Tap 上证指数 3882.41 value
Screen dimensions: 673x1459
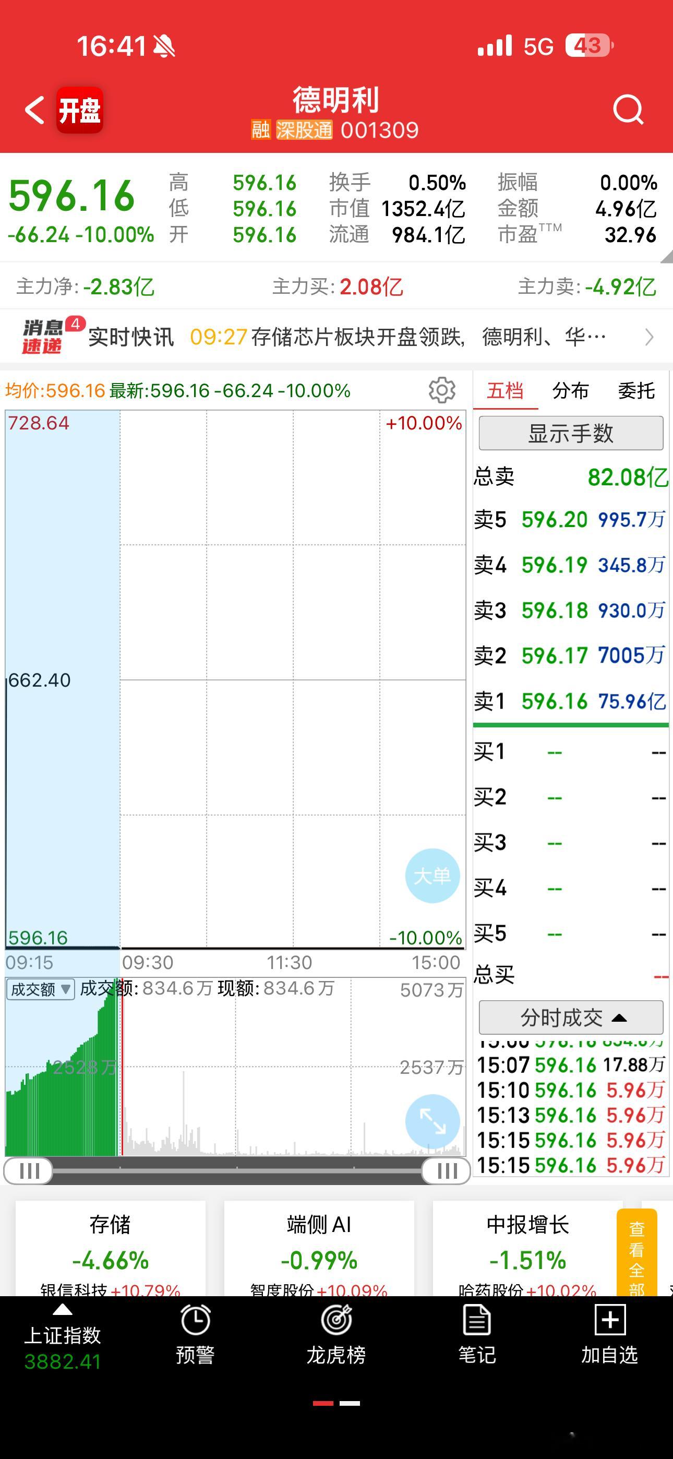coord(62,1361)
